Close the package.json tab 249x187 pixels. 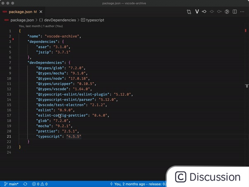coord(41,12)
